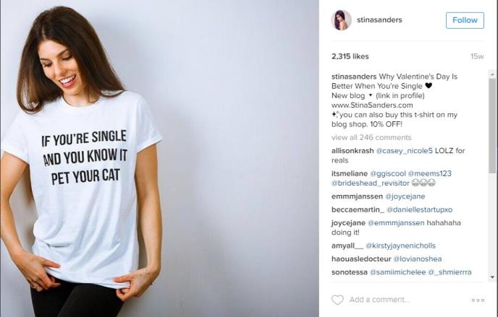Click the scrollbar down arrow
This screenshot has width=498, height=317.
point(492,277)
